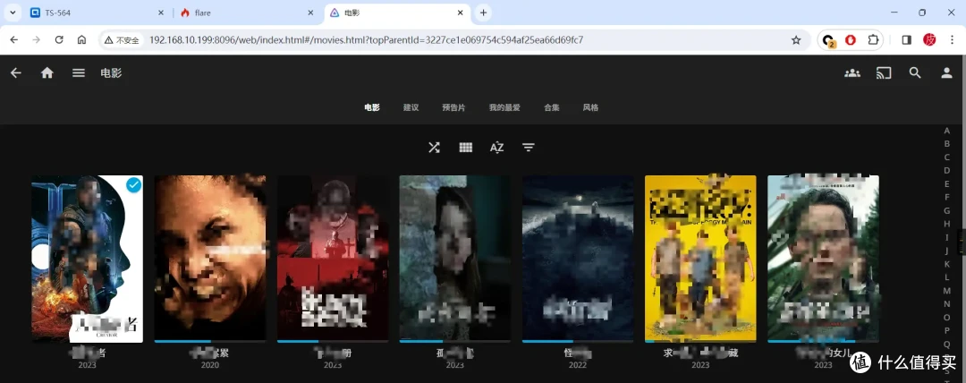
Task: Open the red Opera-style extension icon
Action: coord(851,39)
